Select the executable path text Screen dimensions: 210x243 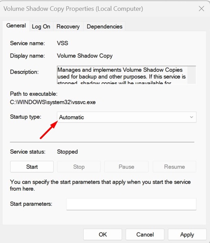point(53,102)
